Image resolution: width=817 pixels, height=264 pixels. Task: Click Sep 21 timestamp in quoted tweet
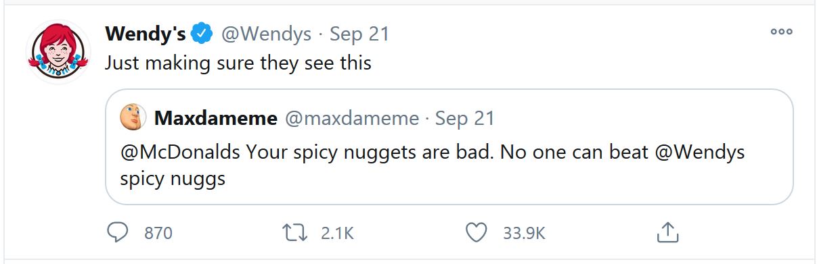tap(466, 119)
